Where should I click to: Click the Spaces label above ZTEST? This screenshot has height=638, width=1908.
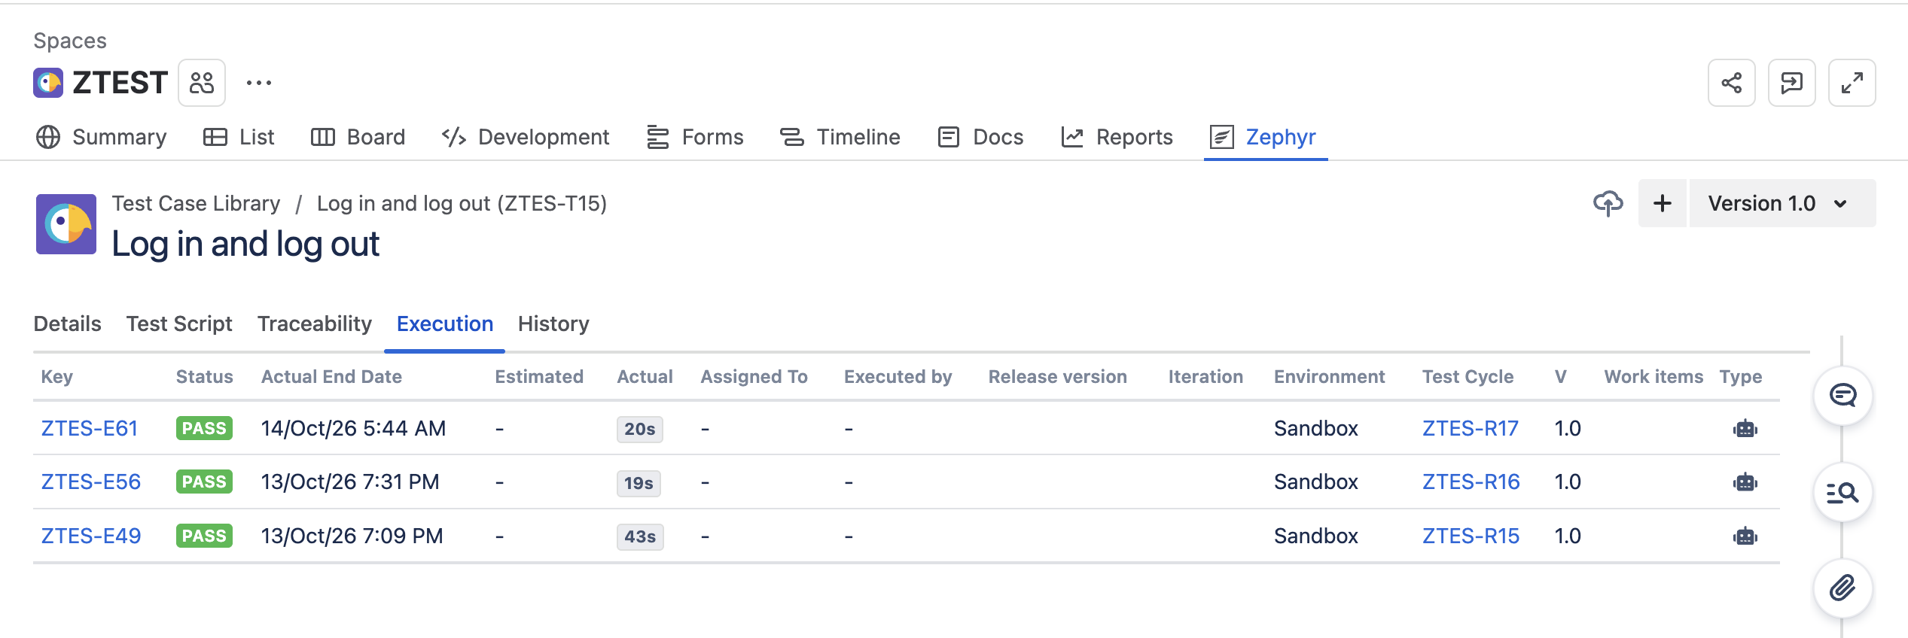pyautogui.click(x=70, y=41)
